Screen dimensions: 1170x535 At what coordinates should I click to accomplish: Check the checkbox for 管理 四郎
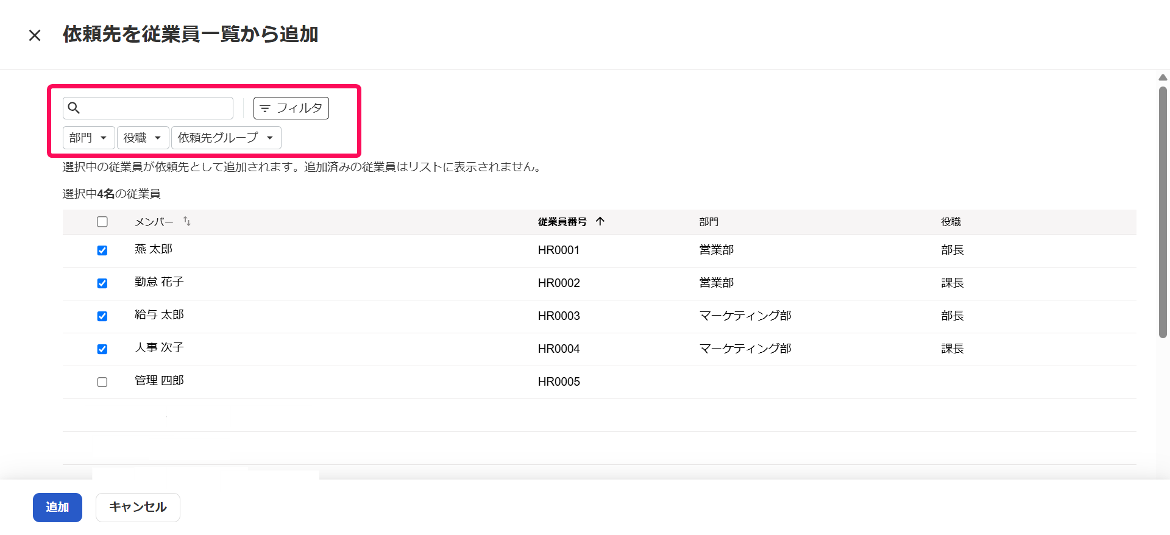point(102,382)
